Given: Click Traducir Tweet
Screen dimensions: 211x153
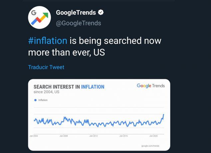Looking at the screenshot, I should click(x=46, y=67).
